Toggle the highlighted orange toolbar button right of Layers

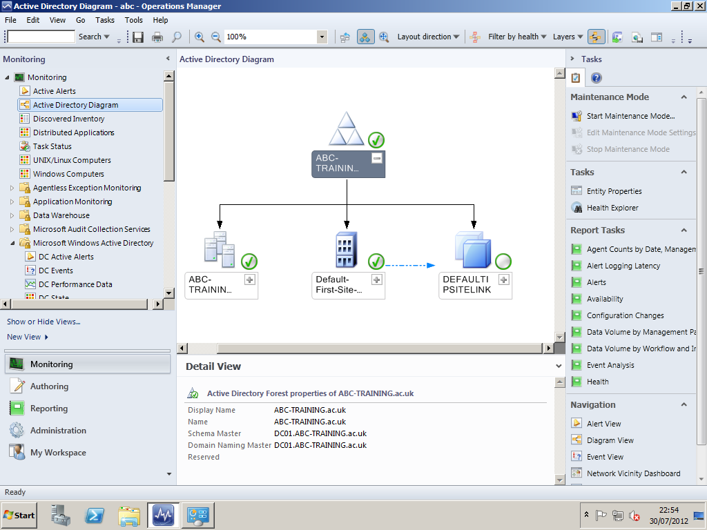click(x=596, y=37)
